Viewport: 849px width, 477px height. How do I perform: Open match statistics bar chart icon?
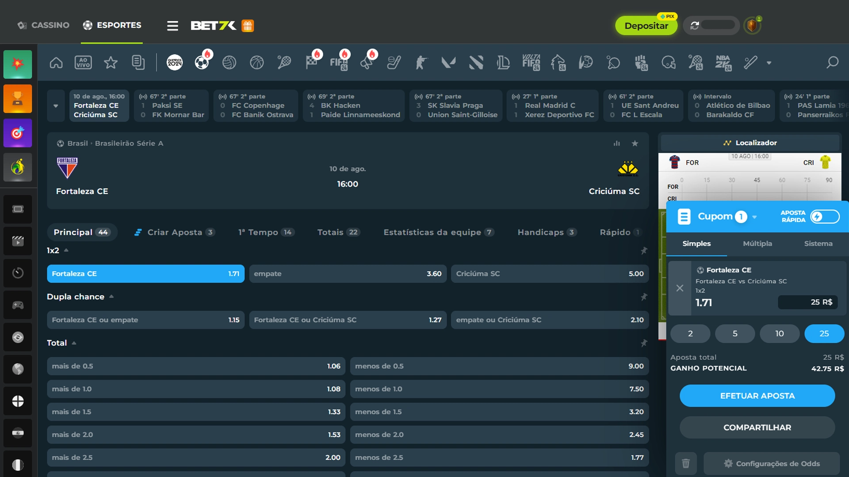click(x=616, y=143)
